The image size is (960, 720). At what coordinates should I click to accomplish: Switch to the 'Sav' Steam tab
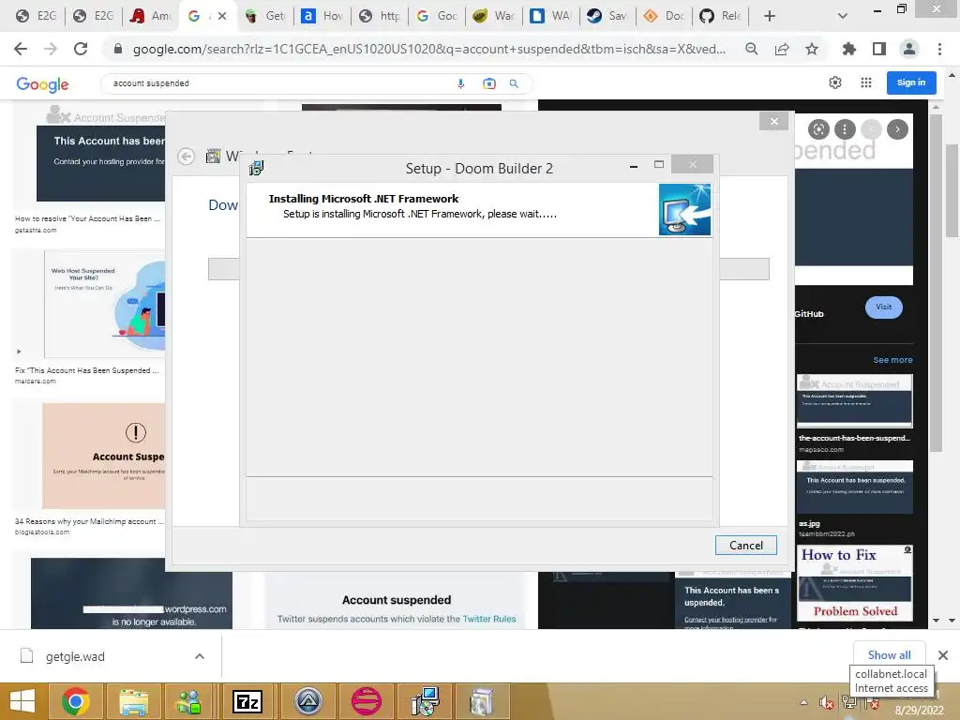click(x=607, y=16)
